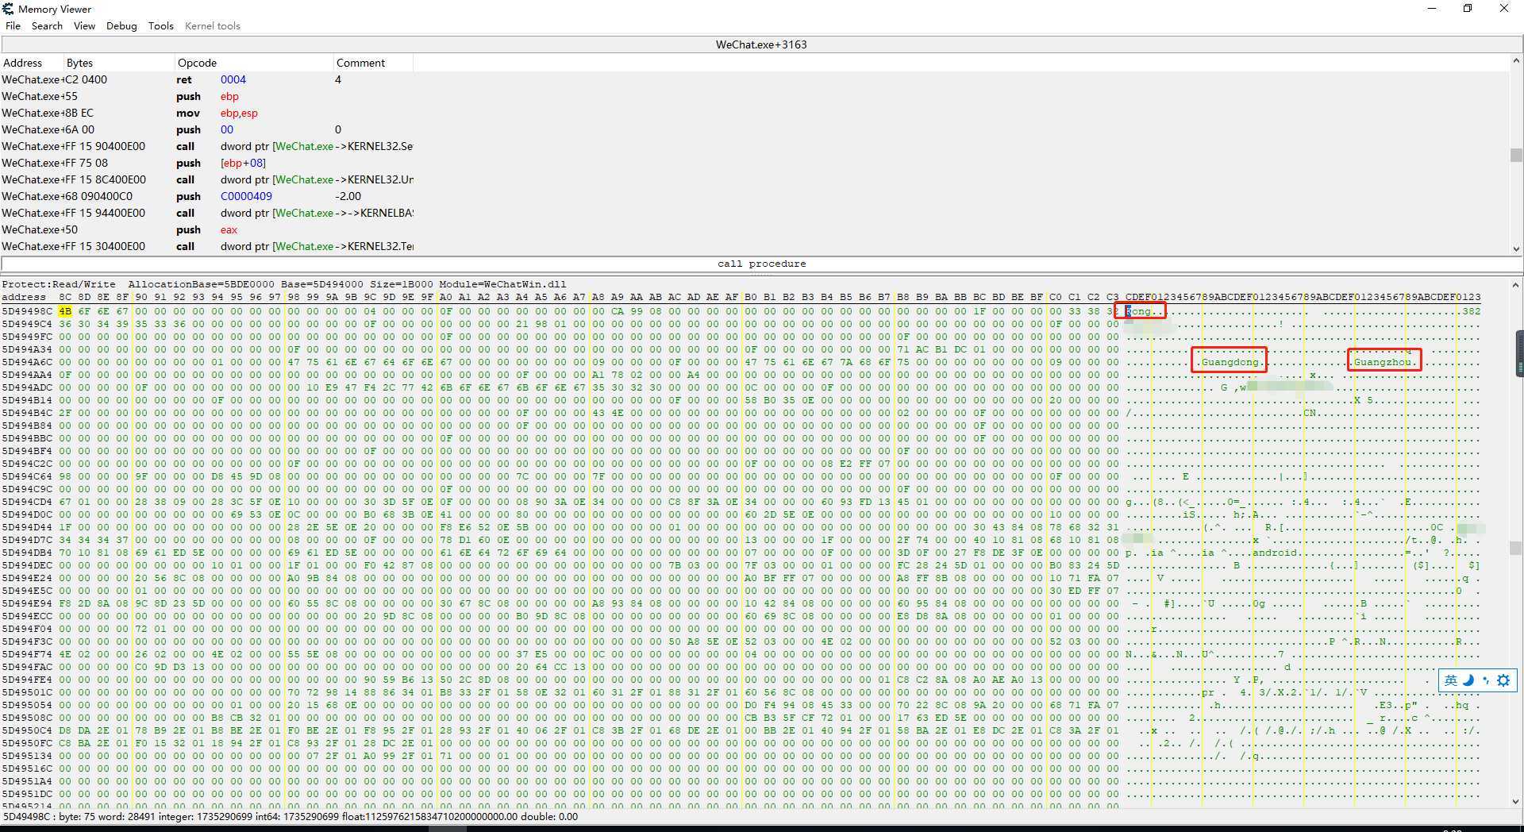This screenshot has height=832, width=1524.
Task: Open the File menu
Action: [13, 25]
